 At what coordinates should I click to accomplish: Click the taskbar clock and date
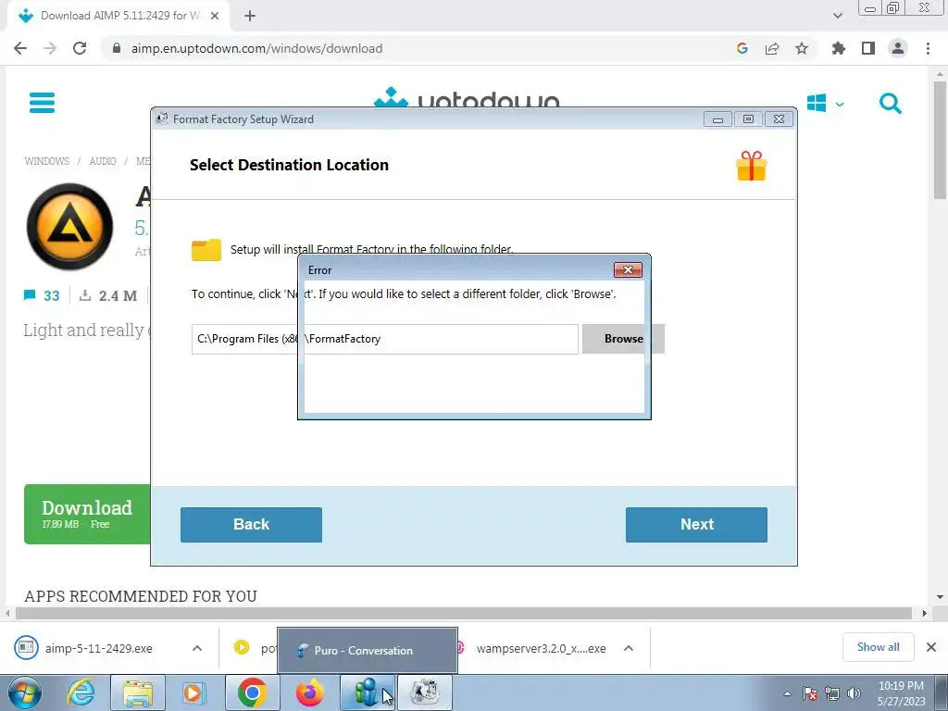click(x=902, y=693)
